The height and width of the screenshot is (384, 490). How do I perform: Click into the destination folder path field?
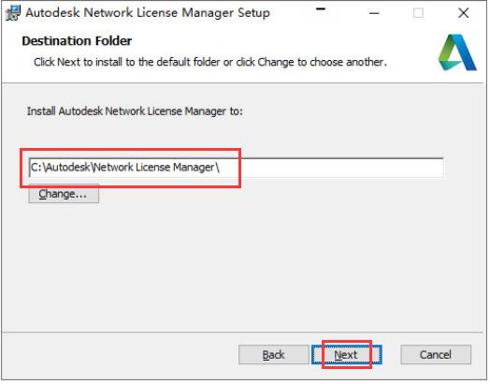click(x=238, y=169)
